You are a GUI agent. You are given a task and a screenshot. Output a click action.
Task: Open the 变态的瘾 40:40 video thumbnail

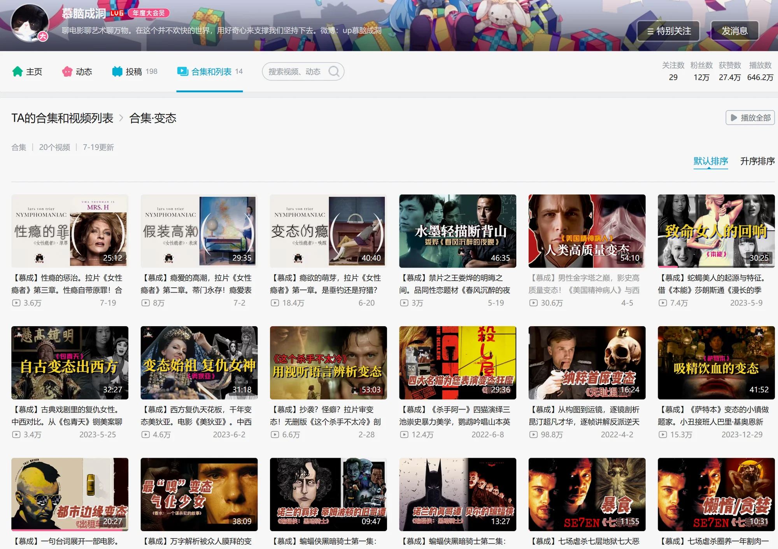pyautogui.click(x=328, y=231)
